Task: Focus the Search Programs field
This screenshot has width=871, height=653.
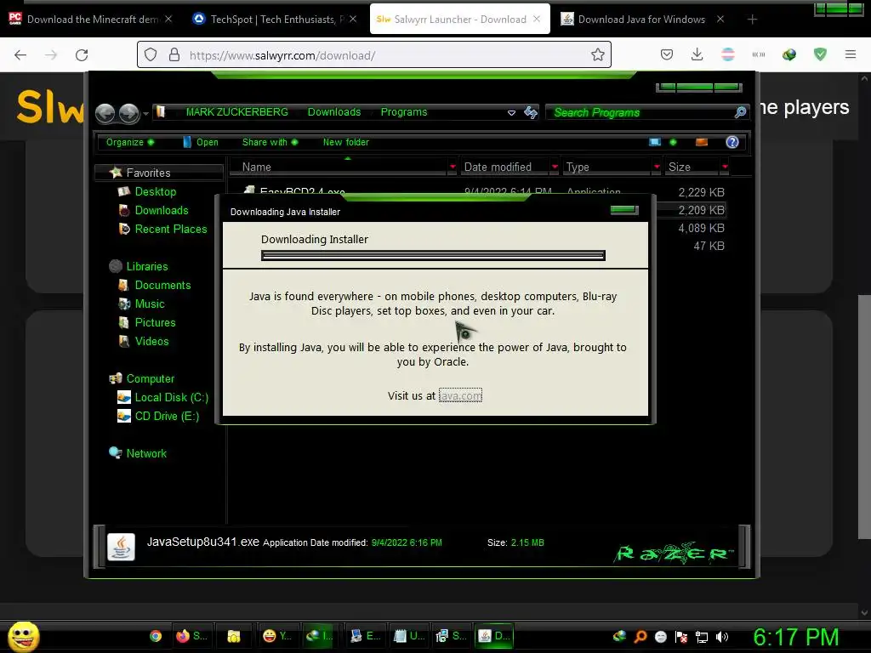Action: (x=641, y=112)
